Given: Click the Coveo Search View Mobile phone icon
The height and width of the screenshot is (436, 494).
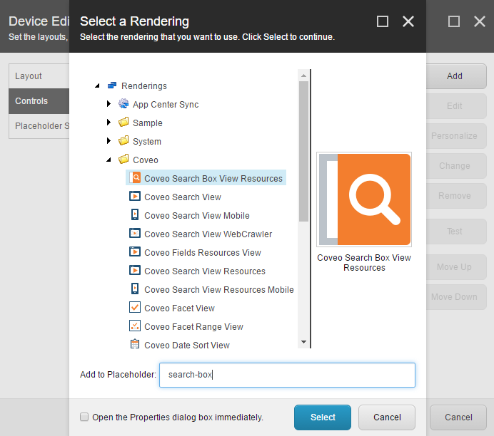Looking at the screenshot, I should 135,214.
